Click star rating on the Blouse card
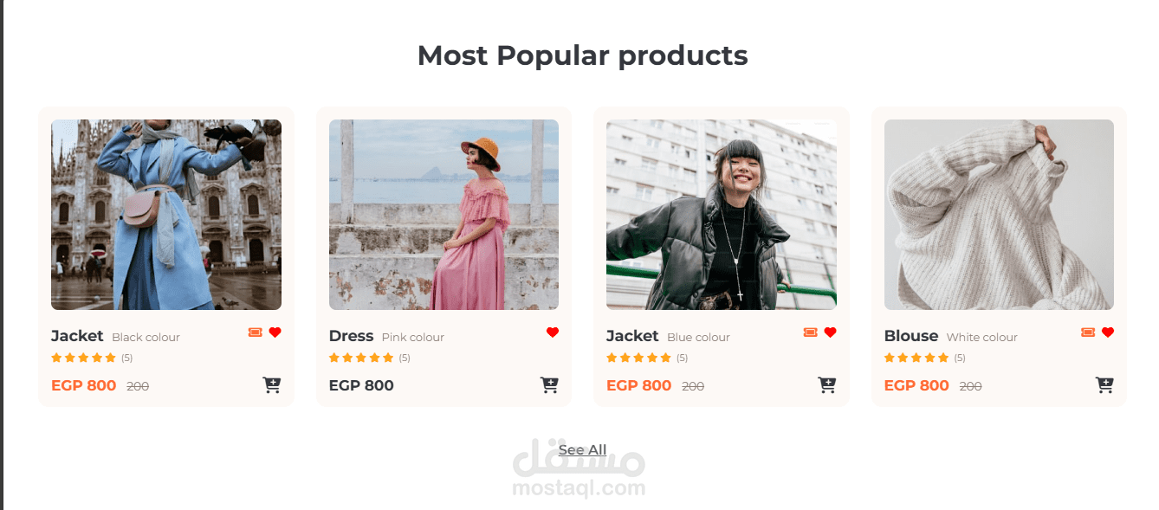This screenshot has height=510, width=1159. 916,358
